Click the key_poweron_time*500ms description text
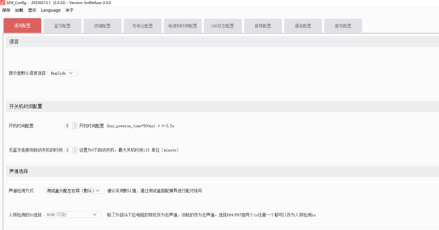439x230 pixels. pos(126,126)
